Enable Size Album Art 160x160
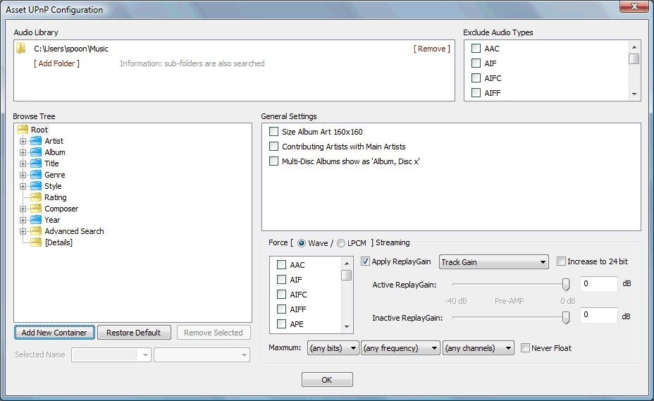 [273, 132]
